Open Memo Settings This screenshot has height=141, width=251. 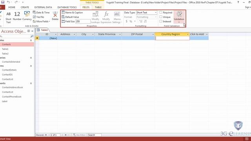[x=117, y=17]
